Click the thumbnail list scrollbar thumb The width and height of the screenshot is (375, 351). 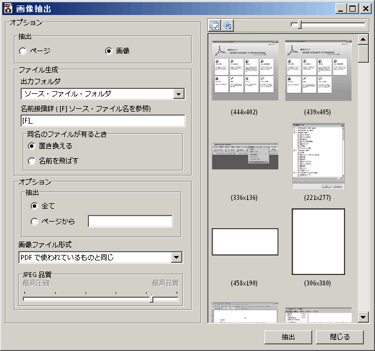(363, 54)
